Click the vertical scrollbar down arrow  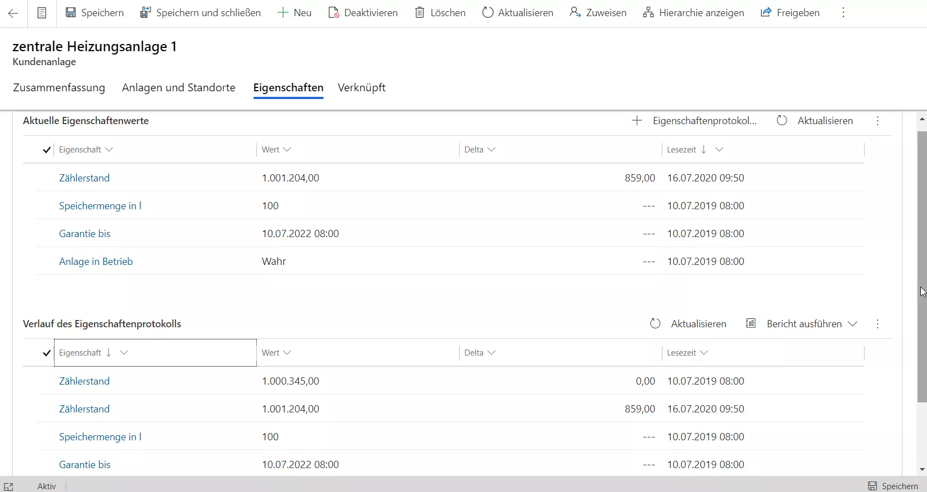tap(922, 470)
